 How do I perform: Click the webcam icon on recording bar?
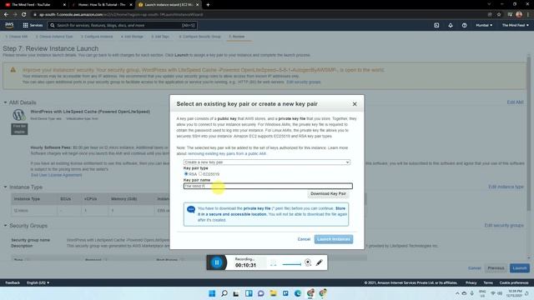point(308,262)
